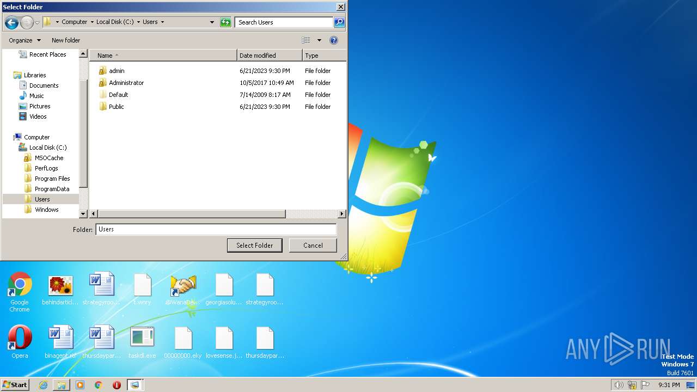The image size is (697, 392).
Task: Select Windows folder in navigation tree
Action: tap(42, 210)
